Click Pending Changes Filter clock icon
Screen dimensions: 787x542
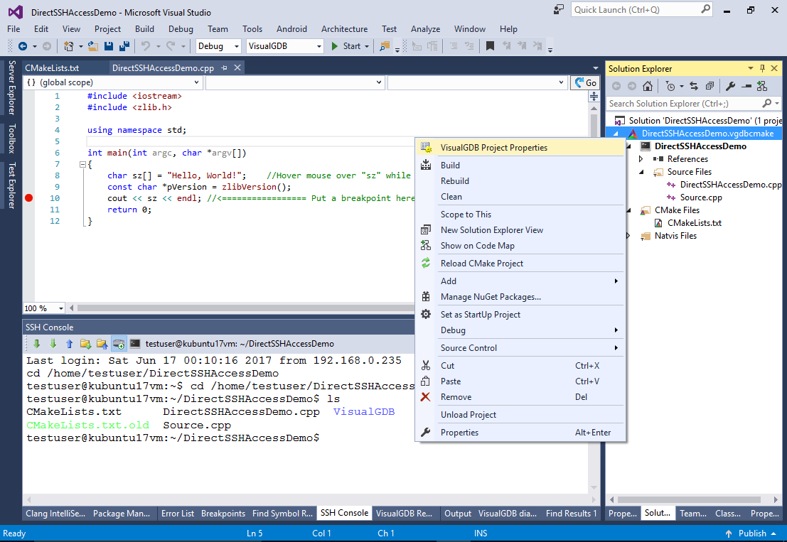[670, 86]
